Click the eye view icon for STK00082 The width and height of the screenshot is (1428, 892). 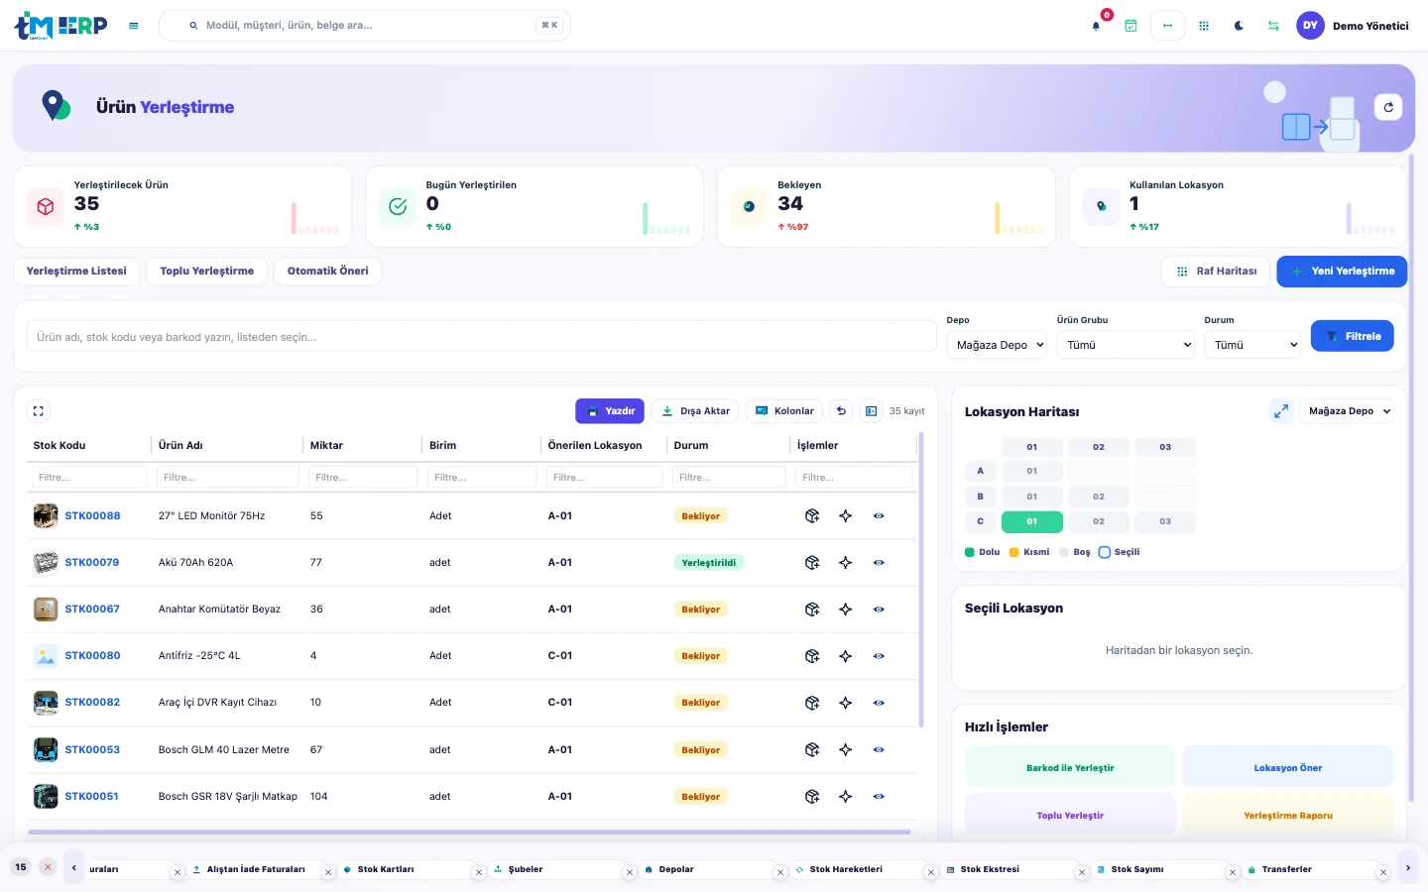[879, 703]
